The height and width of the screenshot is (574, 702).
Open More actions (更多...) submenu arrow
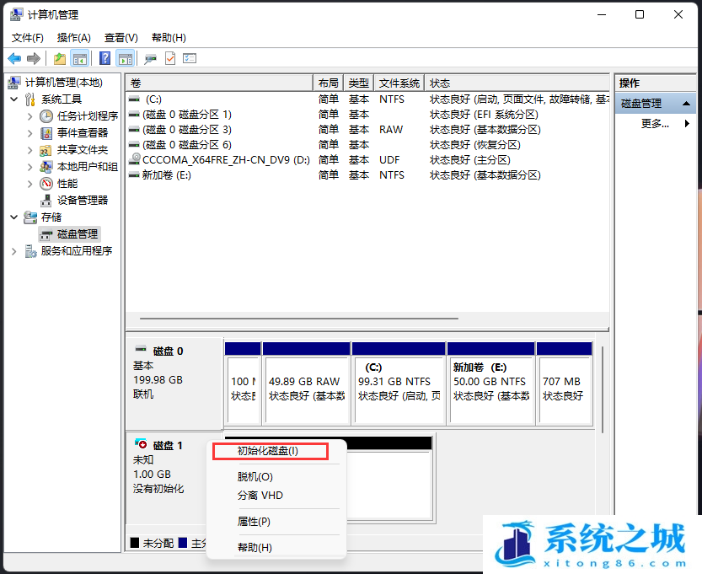pyautogui.click(x=687, y=124)
